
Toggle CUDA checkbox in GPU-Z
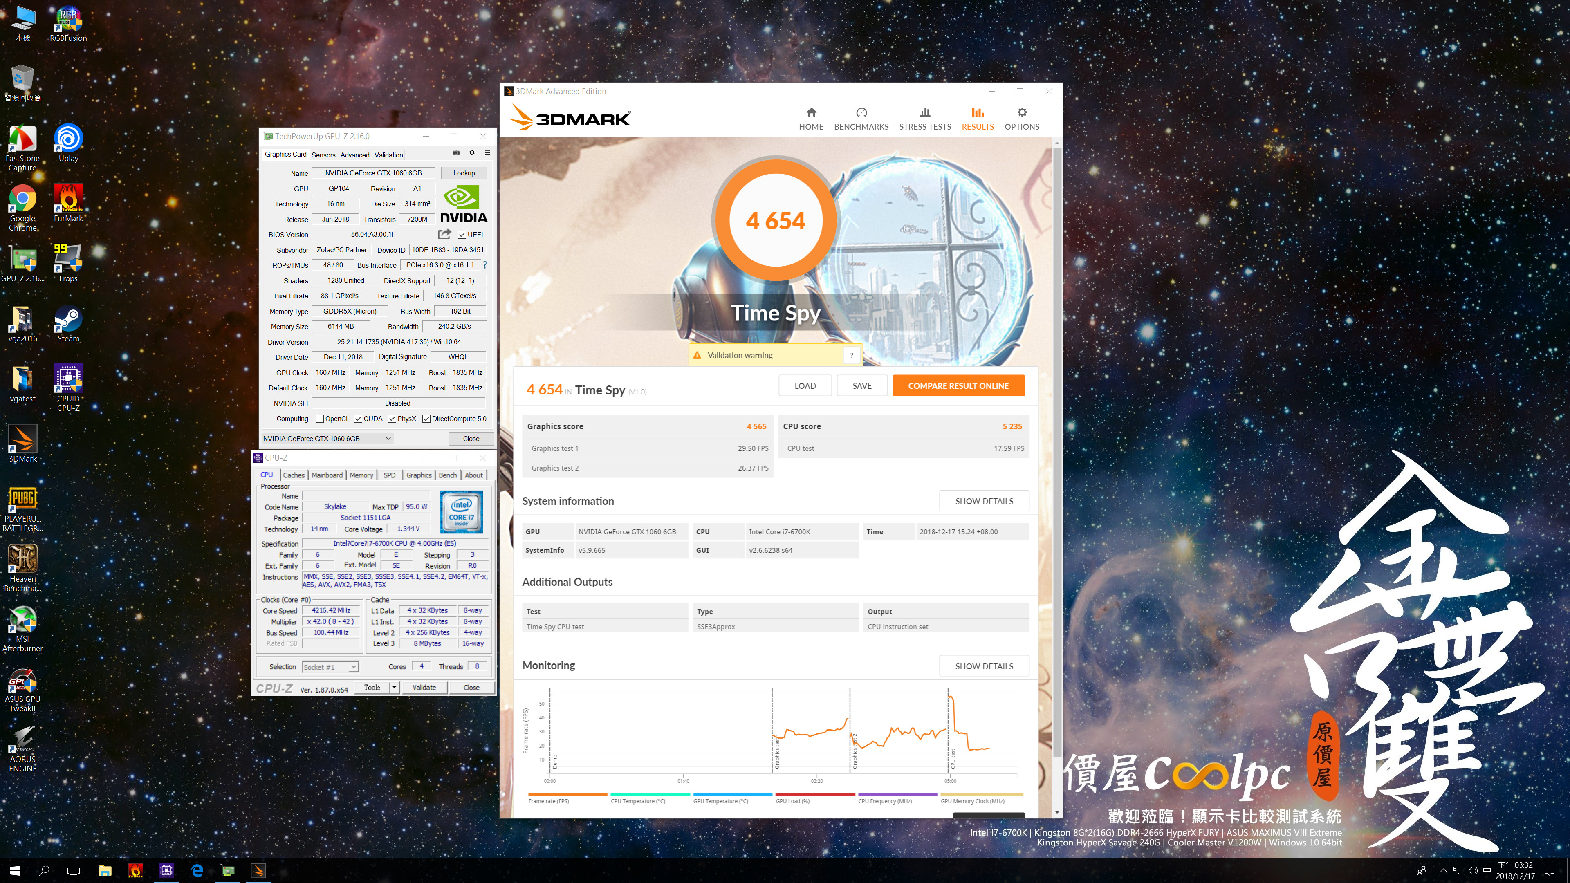pos(359,419)
